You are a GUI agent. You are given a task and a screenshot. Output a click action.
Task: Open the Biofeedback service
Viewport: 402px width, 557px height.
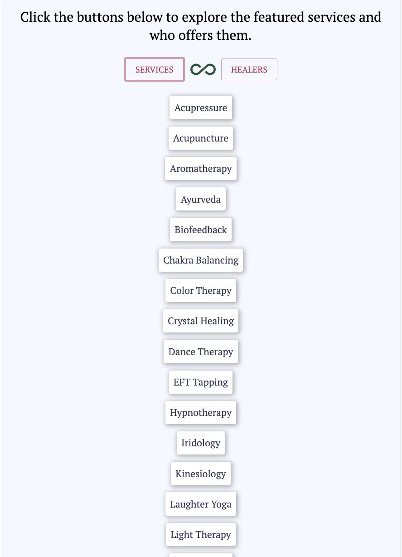coord(200,230)
